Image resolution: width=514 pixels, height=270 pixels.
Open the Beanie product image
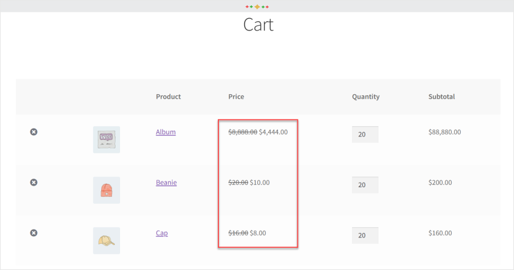click(106, 190)
